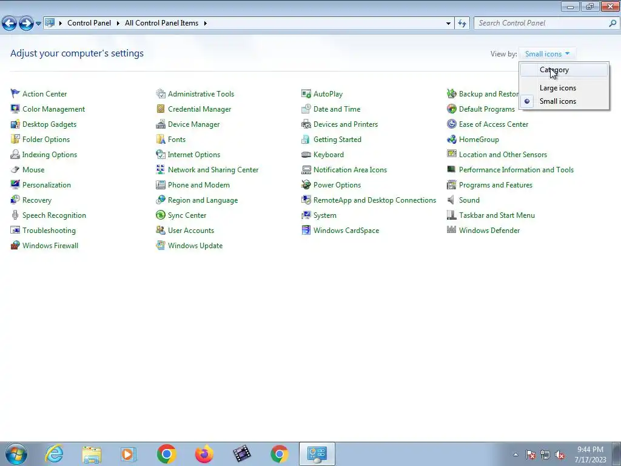
Task: Open Performance Information and Tools link
Action: coord(516,170)
